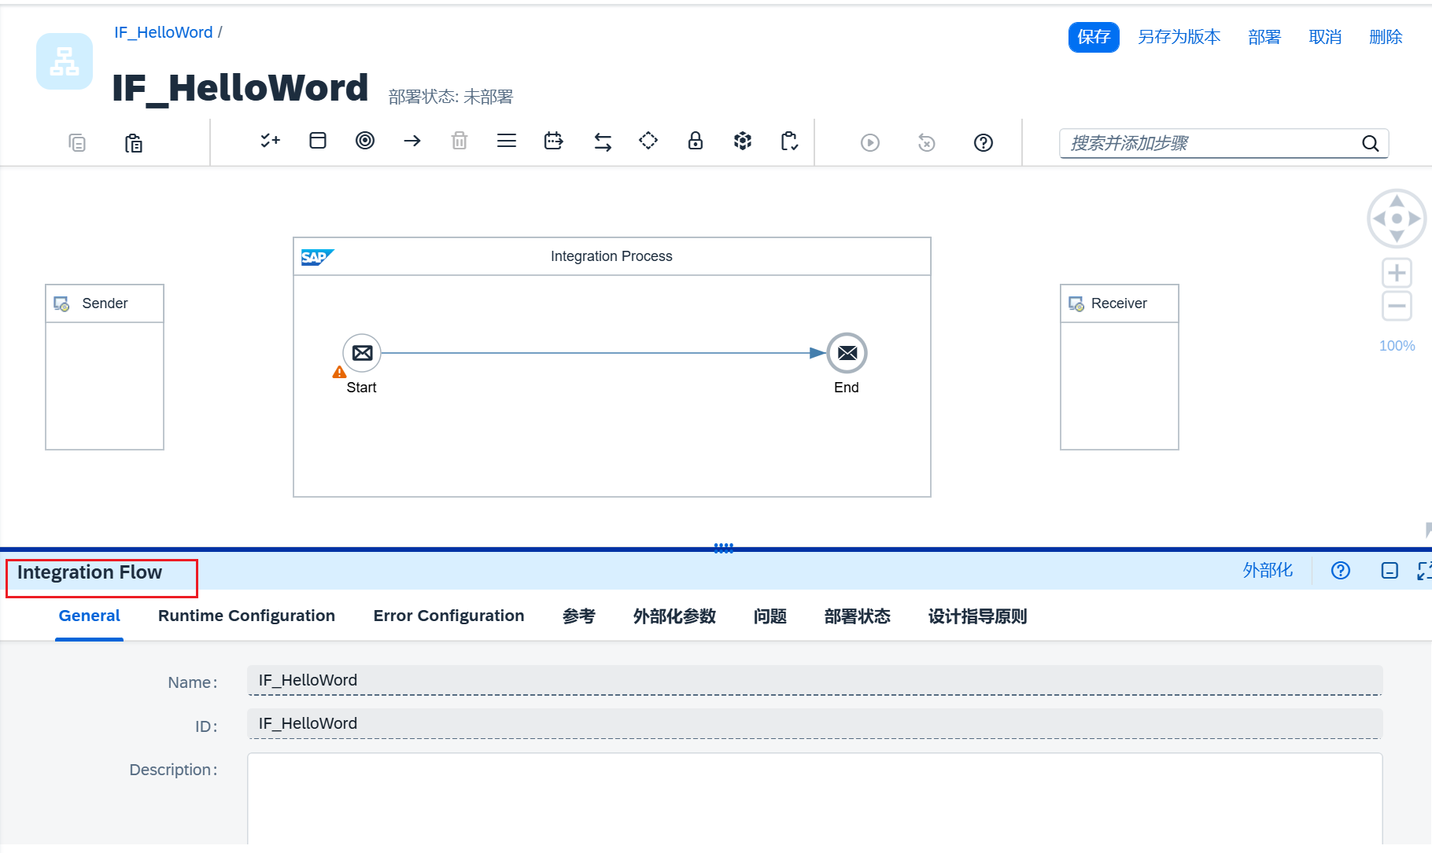Zoom out the canvas with minus button
1432x853 pixels.
pyautogui.click(x=1397, y=306)
